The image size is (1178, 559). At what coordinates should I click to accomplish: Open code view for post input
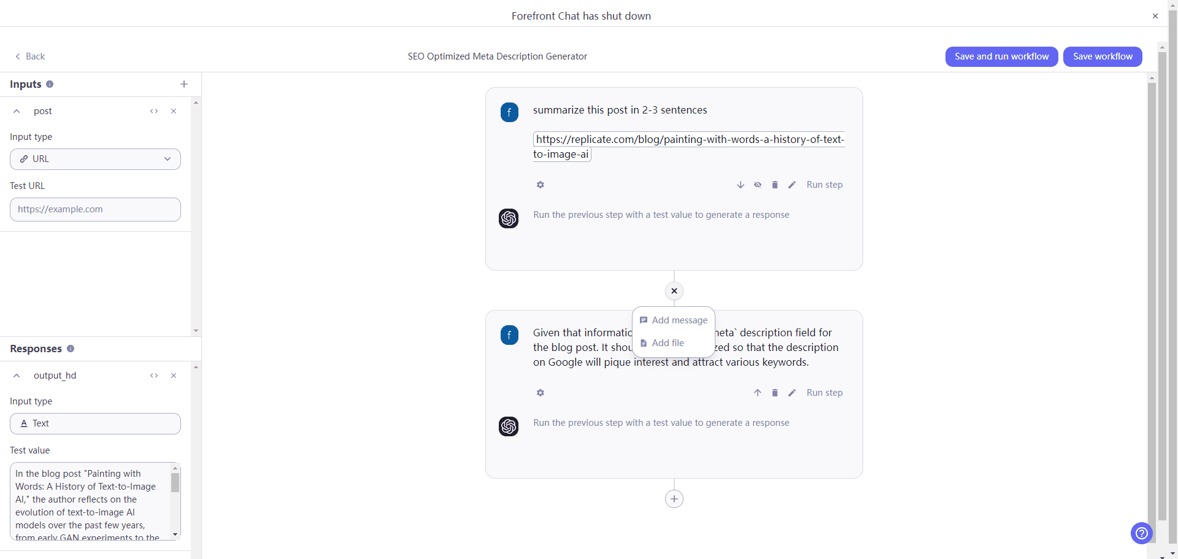pos(154,111)
